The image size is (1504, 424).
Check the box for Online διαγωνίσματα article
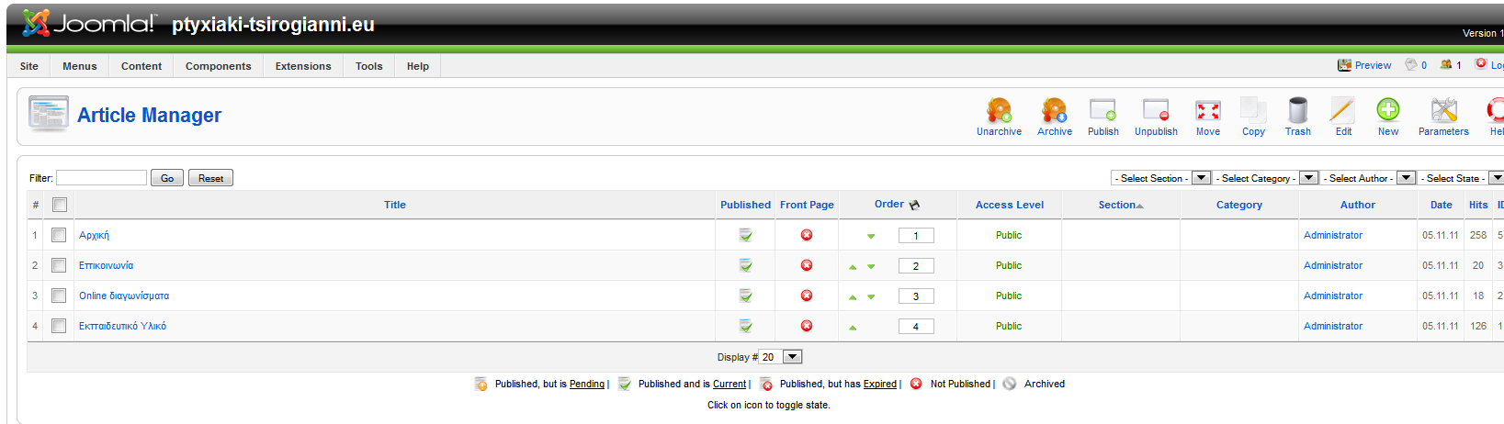click(59, 296)
